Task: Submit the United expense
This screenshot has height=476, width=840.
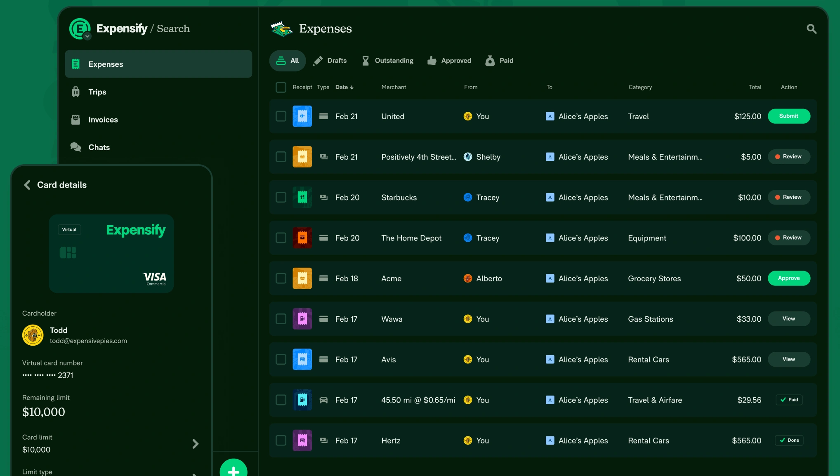Action: pos(789,116)
